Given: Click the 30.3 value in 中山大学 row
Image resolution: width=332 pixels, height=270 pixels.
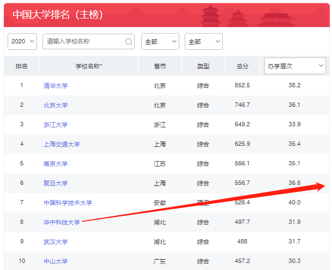Looking at the screenshot, I should (295, 261).
